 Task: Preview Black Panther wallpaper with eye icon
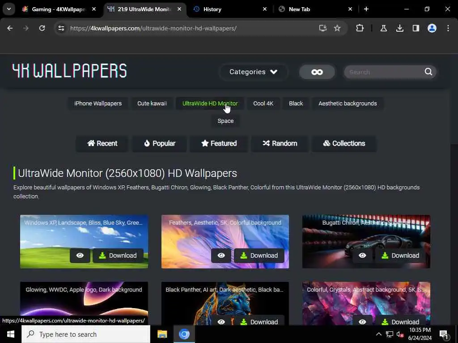click(x=221, y=321)
